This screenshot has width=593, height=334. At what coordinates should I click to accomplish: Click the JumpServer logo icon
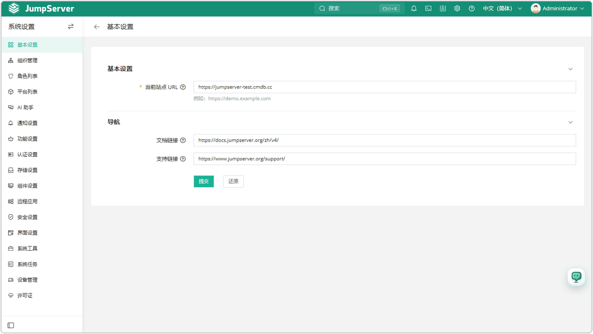14,9
